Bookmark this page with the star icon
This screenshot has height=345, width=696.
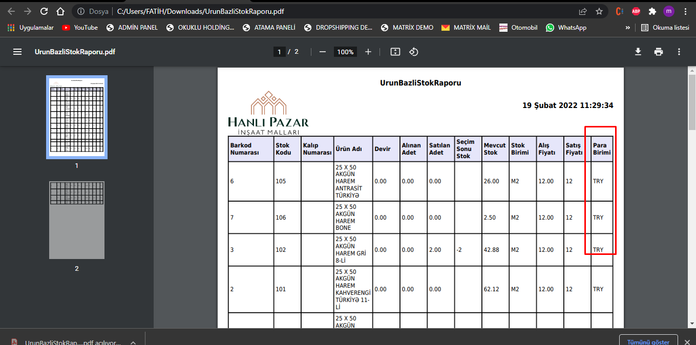click(599, 11)
